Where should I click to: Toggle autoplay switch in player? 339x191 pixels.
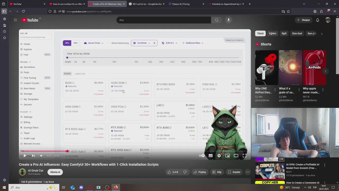coord(202,156)
